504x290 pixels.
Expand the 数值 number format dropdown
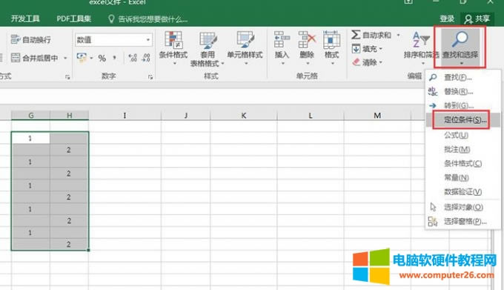click(148, 40)
